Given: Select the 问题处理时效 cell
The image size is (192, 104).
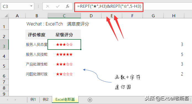Looking at the screenshot, I should 37,74.
